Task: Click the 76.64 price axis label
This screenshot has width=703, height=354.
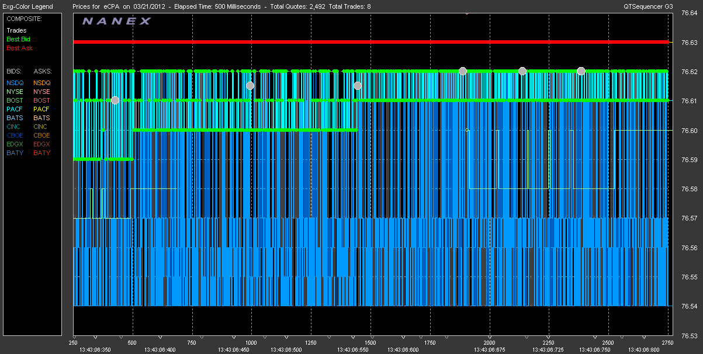Action: pos(690,13)
